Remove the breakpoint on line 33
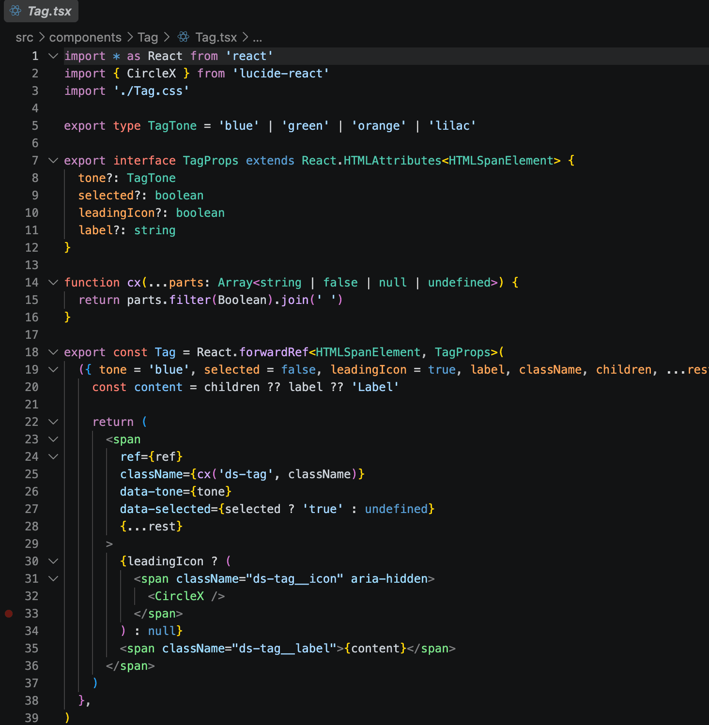Viewport: 709px width, 725px height. [x=9, y=614]
